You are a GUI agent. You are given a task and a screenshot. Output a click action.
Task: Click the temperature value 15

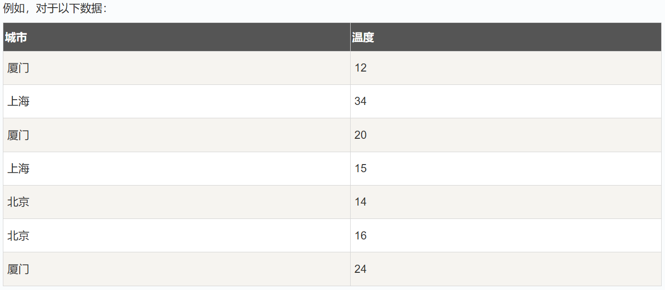(x=361, y=169)
